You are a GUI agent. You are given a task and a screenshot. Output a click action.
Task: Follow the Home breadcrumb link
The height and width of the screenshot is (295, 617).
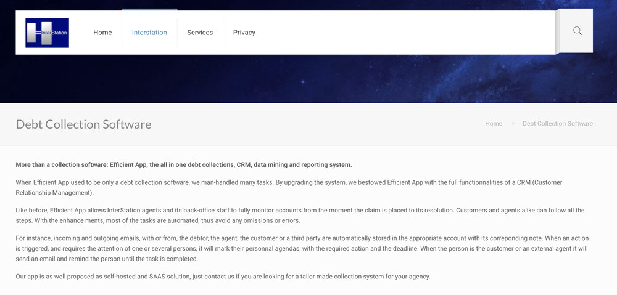point(494,123)
